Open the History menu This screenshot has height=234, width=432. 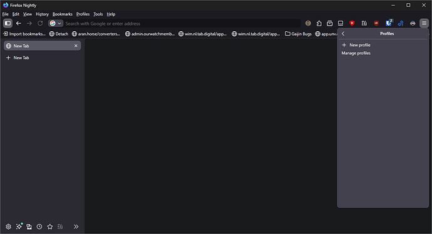[x=42, y=14]
